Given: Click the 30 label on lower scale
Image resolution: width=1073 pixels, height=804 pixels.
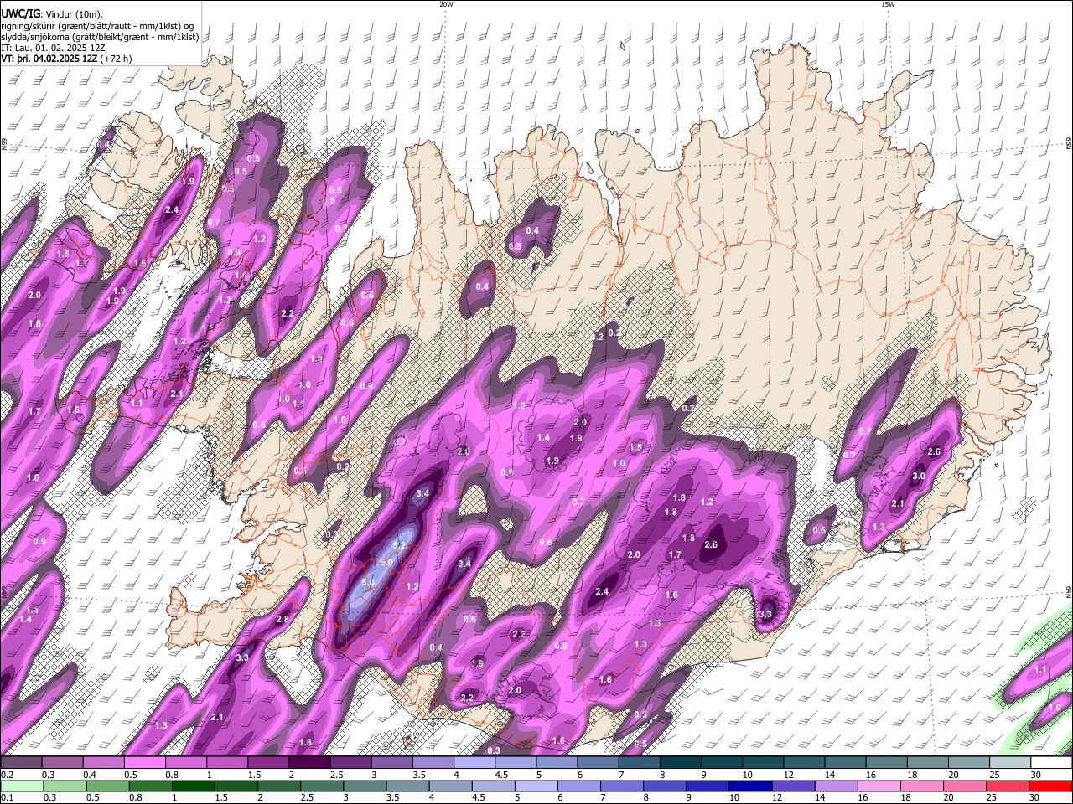Looking at the screenshot, I should [1034, 797].
